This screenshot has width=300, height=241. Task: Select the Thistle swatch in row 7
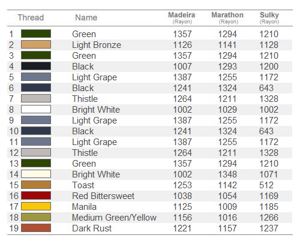click(x=36, y=98)
